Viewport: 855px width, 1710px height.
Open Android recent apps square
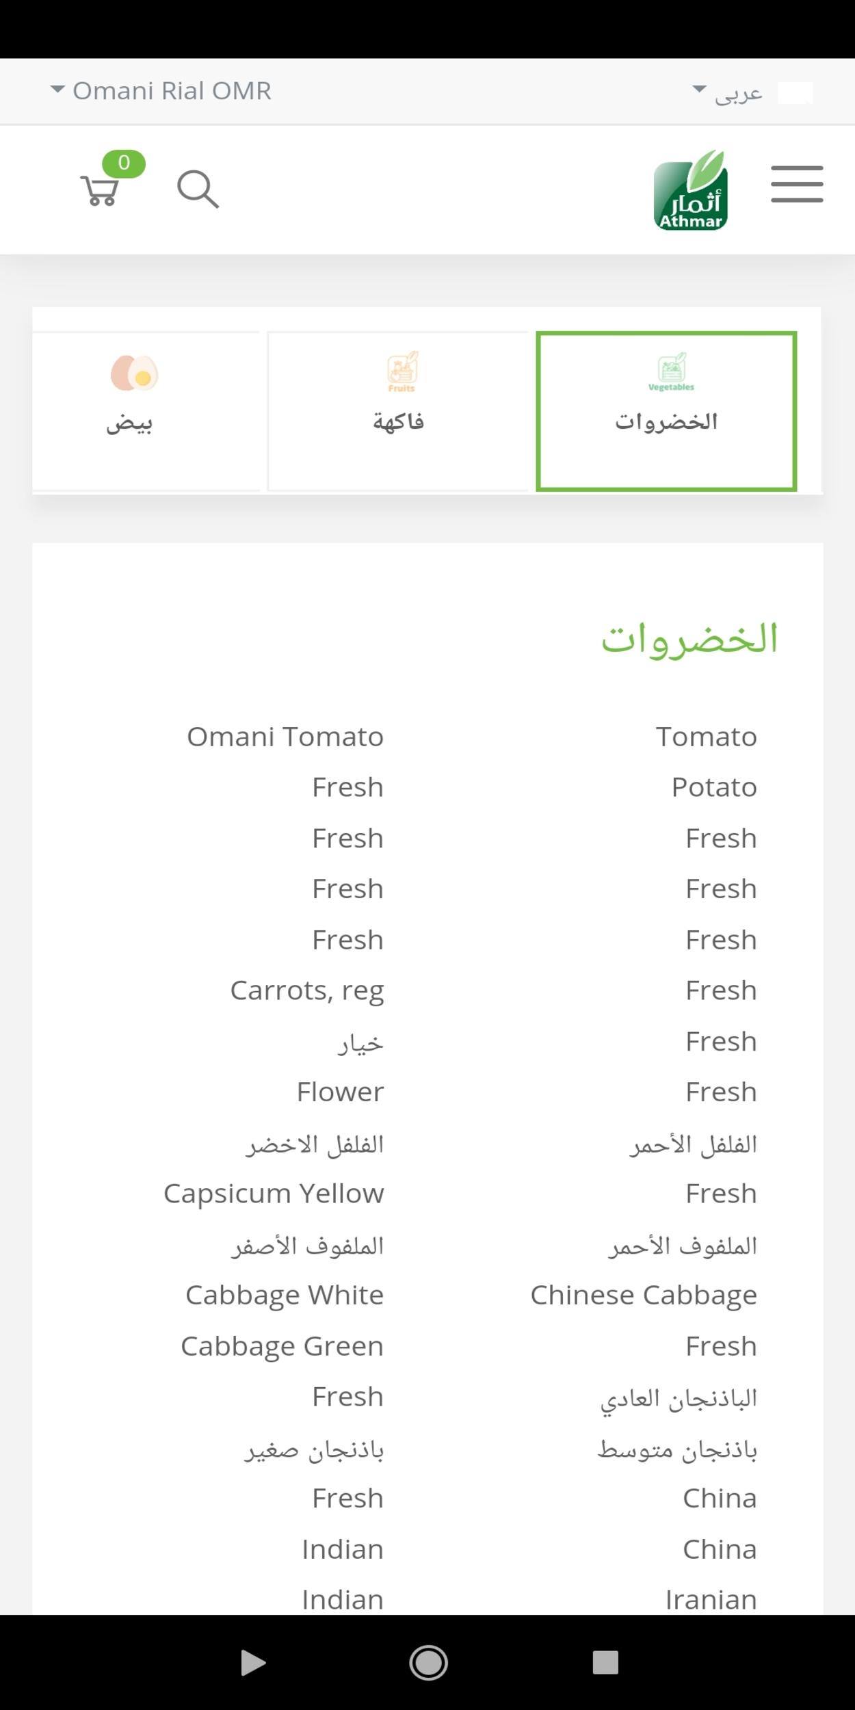[x=605, y=1663]
